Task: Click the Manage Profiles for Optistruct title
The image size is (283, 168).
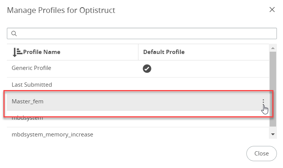Action: pos(61,10)
